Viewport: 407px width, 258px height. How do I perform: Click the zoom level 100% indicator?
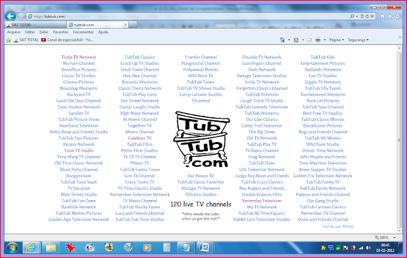click(x=382, y=238)
